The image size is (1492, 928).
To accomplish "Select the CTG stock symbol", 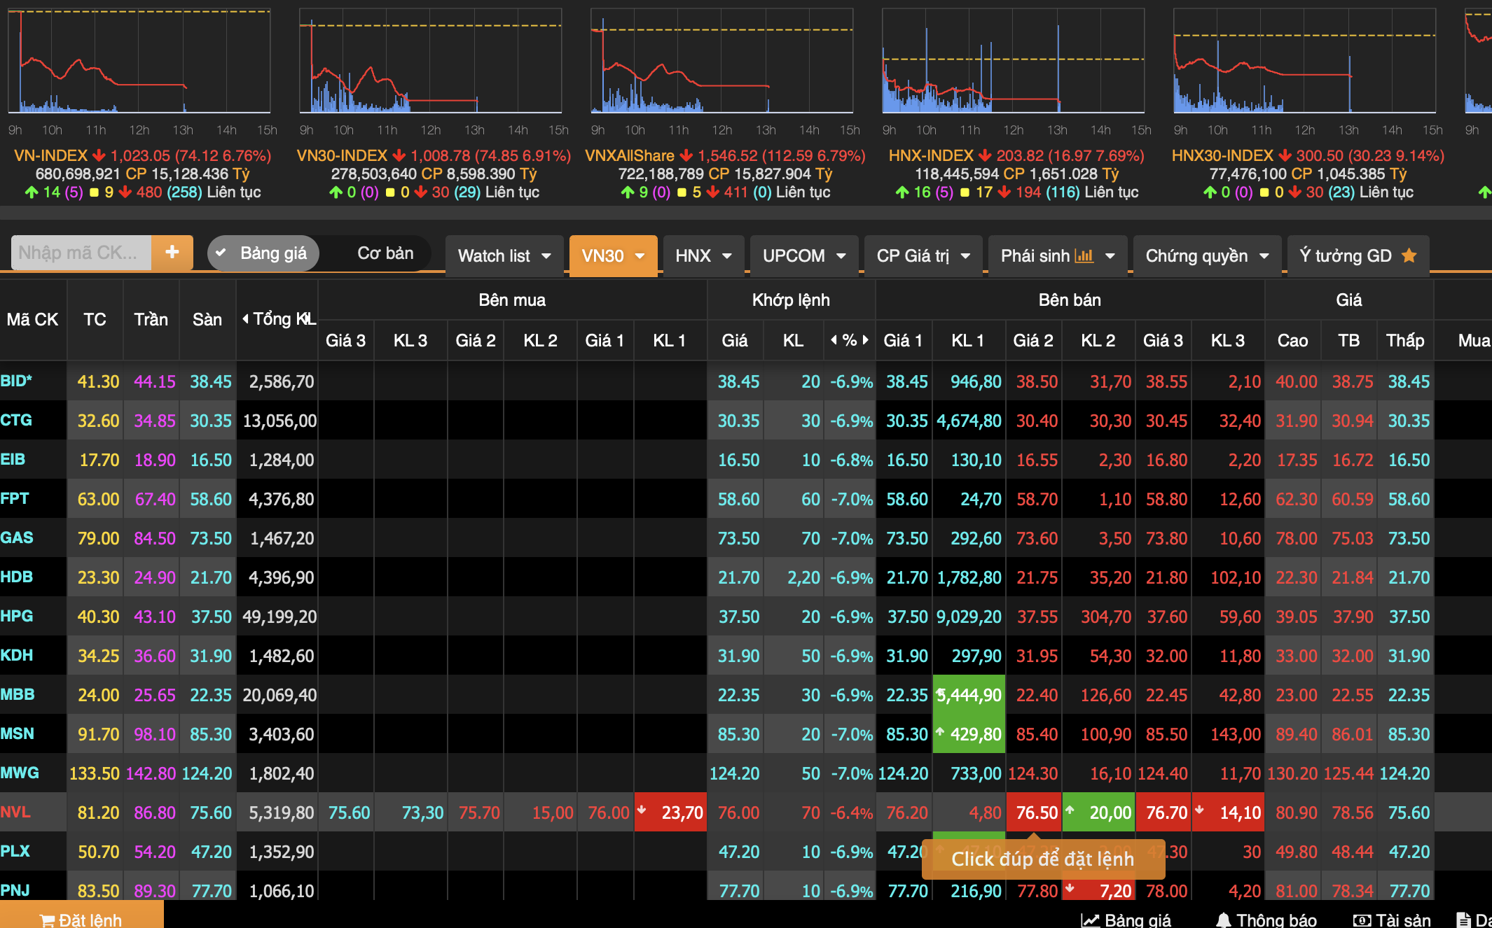I will click(x=16, y=420).
